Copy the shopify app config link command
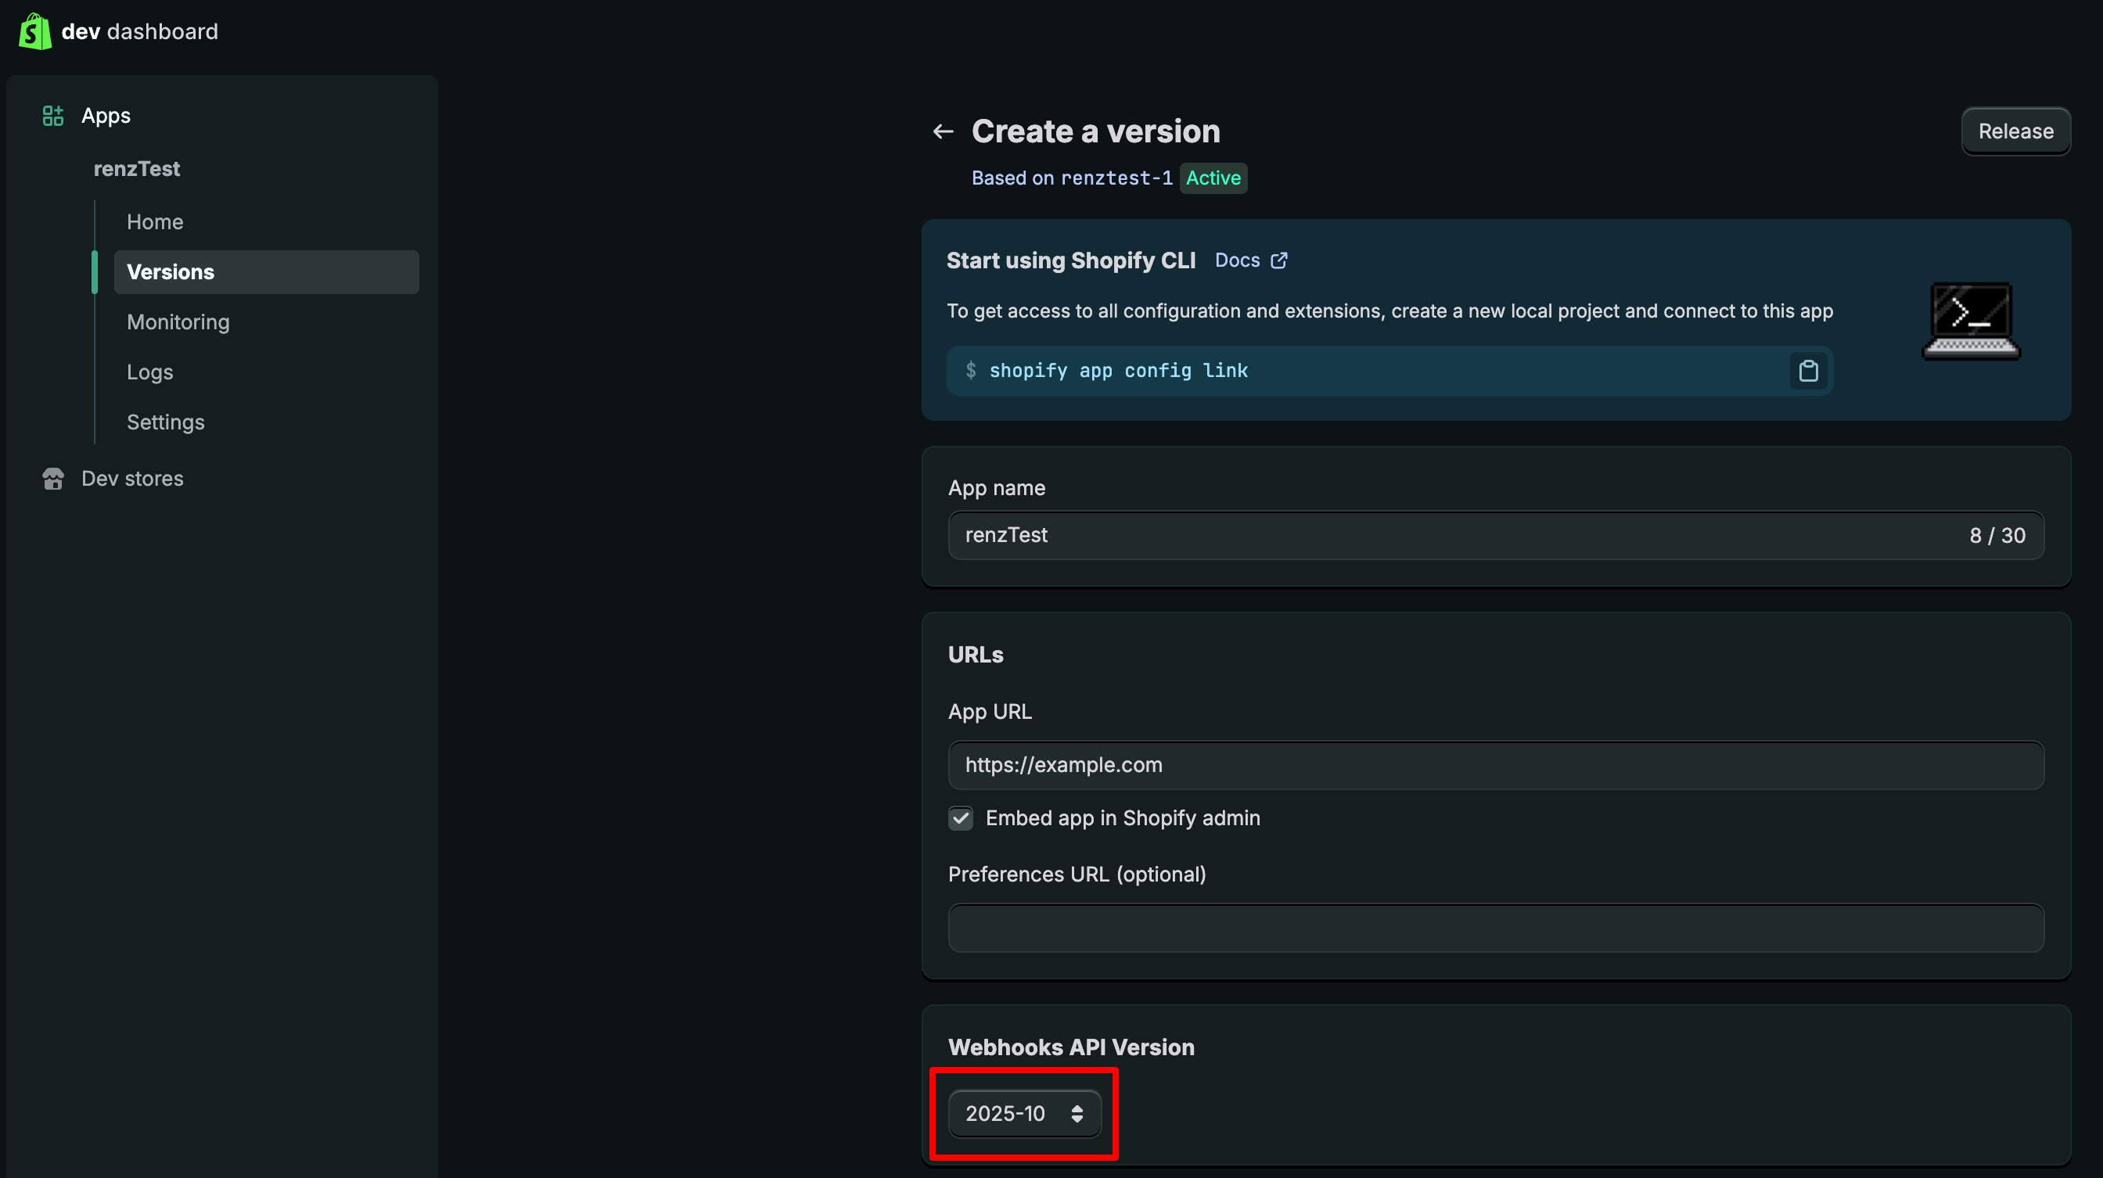2103x1178 pixels. [1807, 371]
